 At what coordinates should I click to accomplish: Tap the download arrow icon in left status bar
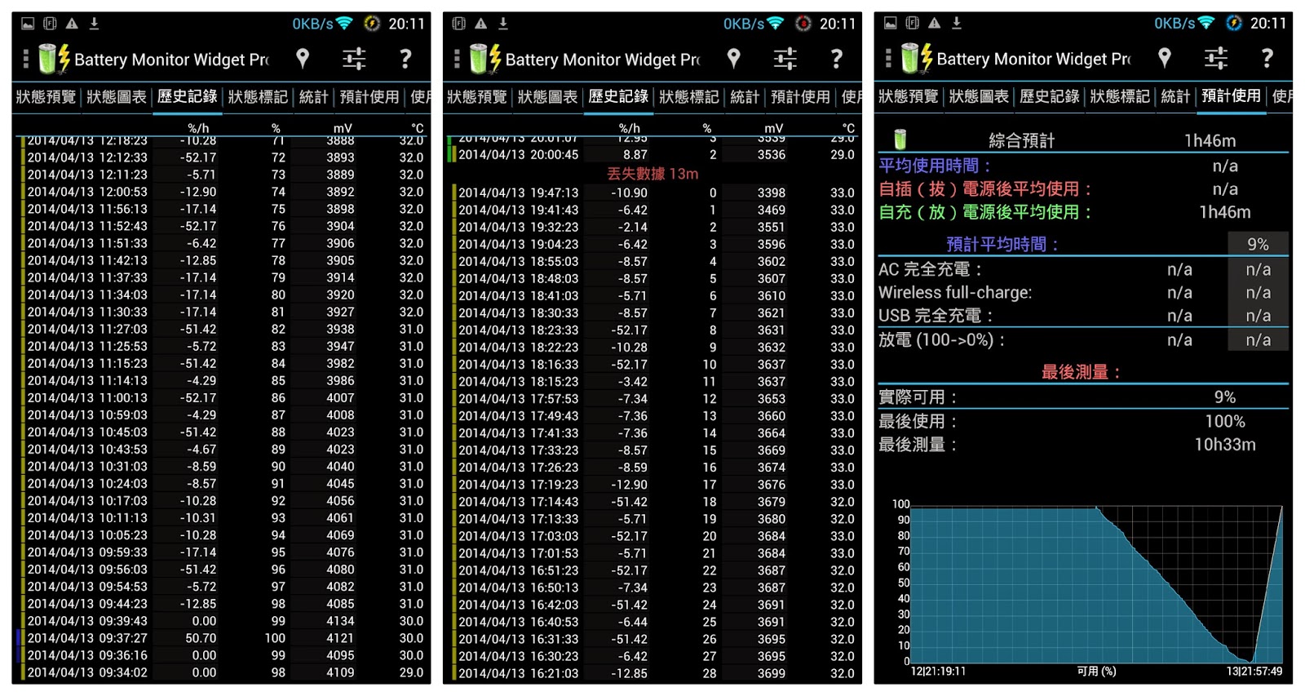(95, 24)
